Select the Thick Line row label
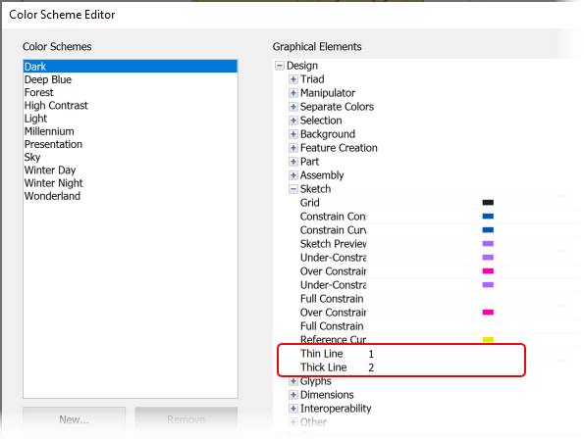The height and width of the screenshot is (439, 584). (x=323, y=367)
